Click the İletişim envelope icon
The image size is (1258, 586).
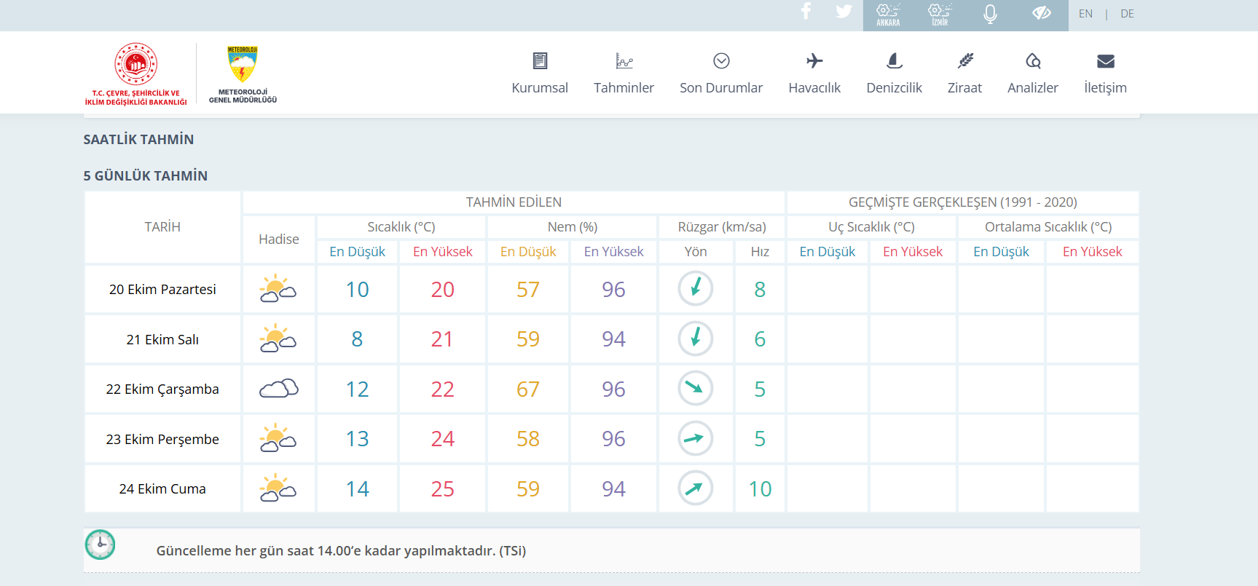coord(1105,62)
